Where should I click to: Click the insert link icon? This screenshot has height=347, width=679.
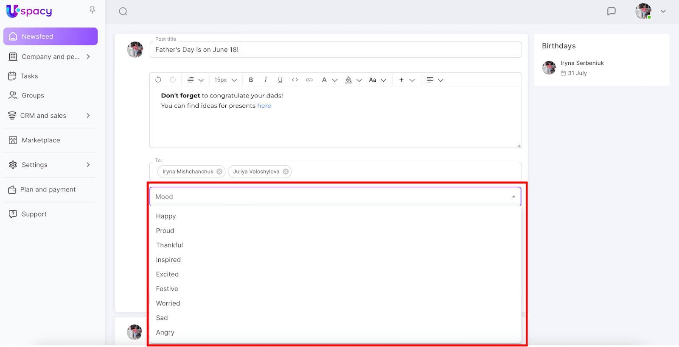(309, 80)
